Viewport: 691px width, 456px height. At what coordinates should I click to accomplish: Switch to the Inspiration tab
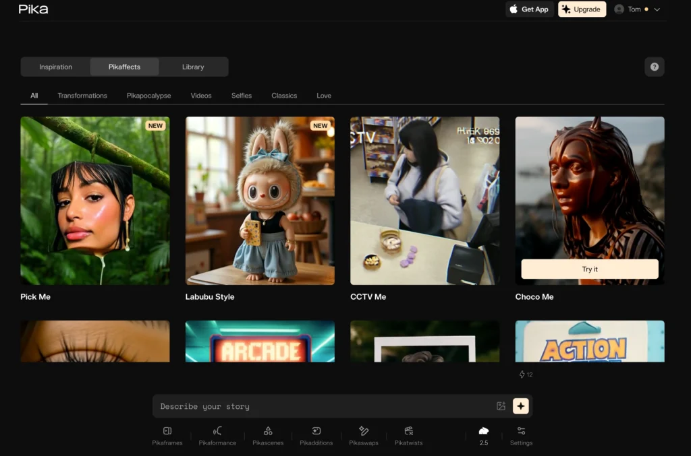click(55, 67)
